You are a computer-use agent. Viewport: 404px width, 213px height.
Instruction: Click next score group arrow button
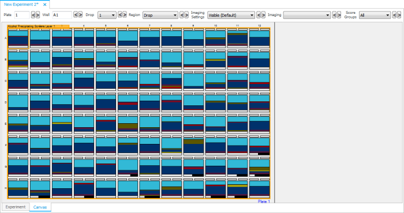[399, 15]
